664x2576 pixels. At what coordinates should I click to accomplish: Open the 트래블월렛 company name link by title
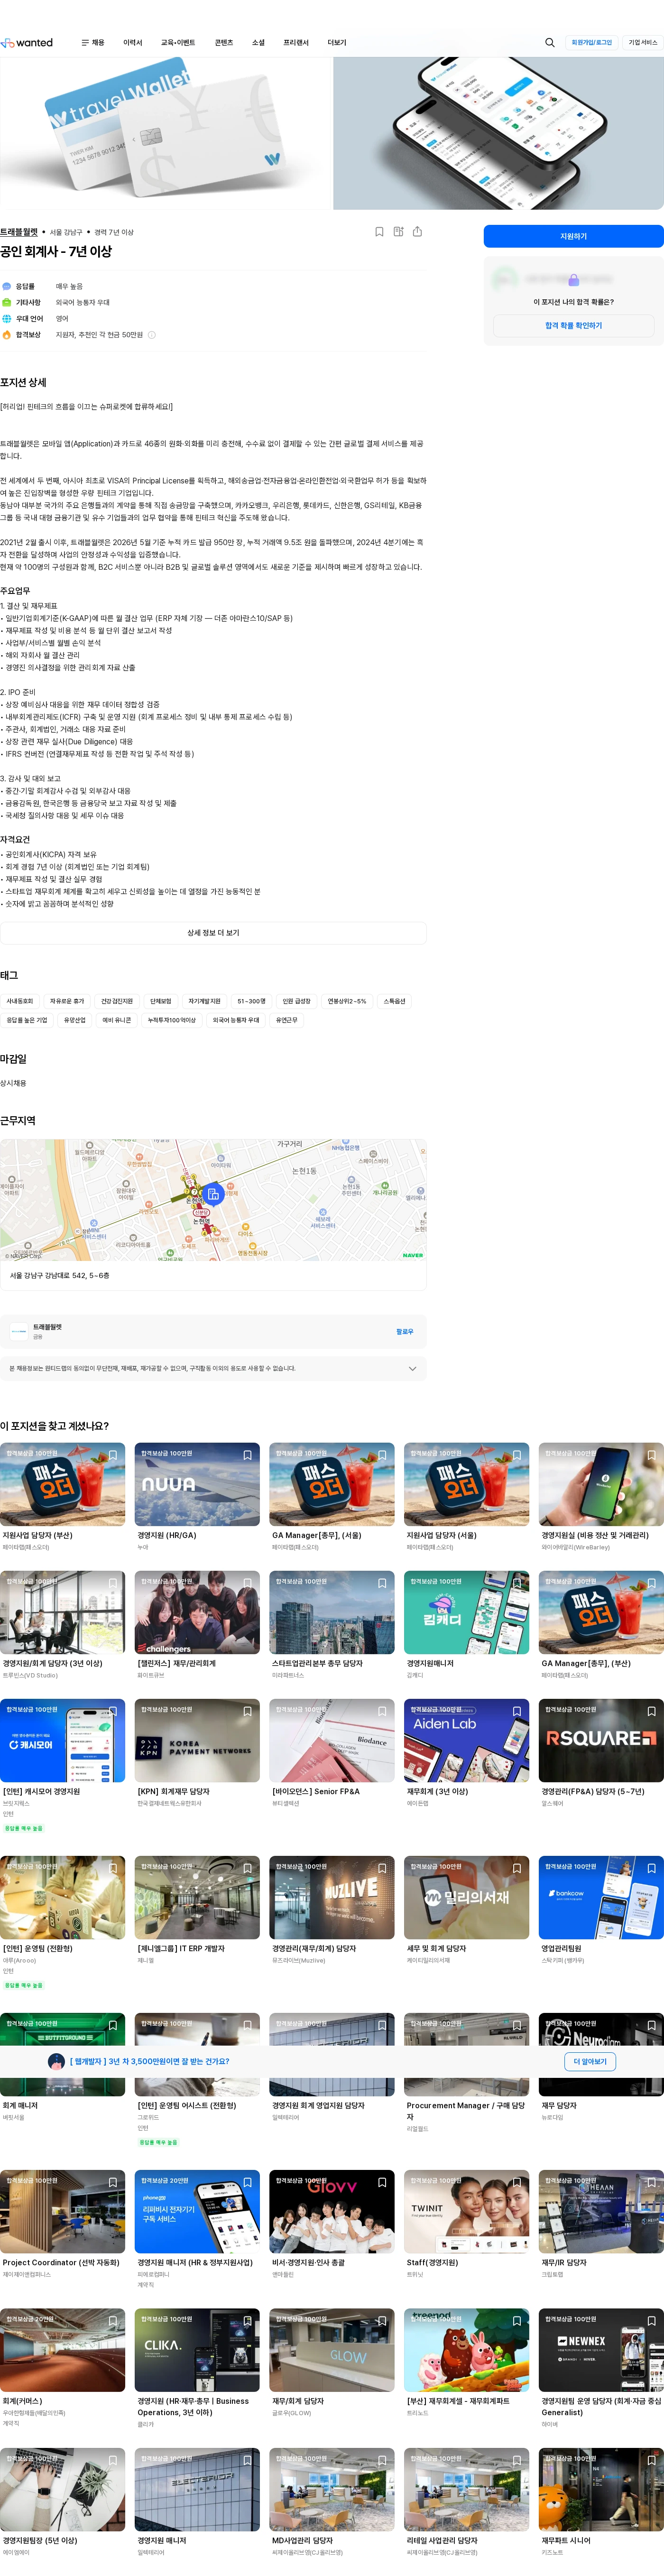click(x=18, y=232)
